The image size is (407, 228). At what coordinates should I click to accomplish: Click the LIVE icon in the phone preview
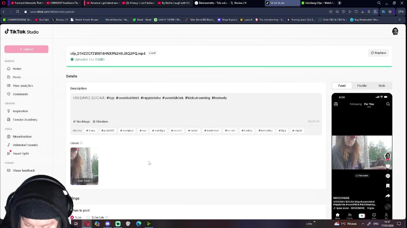(x=336, y=104)
